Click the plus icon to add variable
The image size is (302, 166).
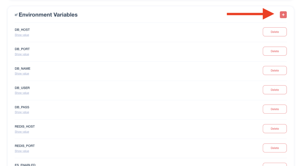tap(283, 15)
